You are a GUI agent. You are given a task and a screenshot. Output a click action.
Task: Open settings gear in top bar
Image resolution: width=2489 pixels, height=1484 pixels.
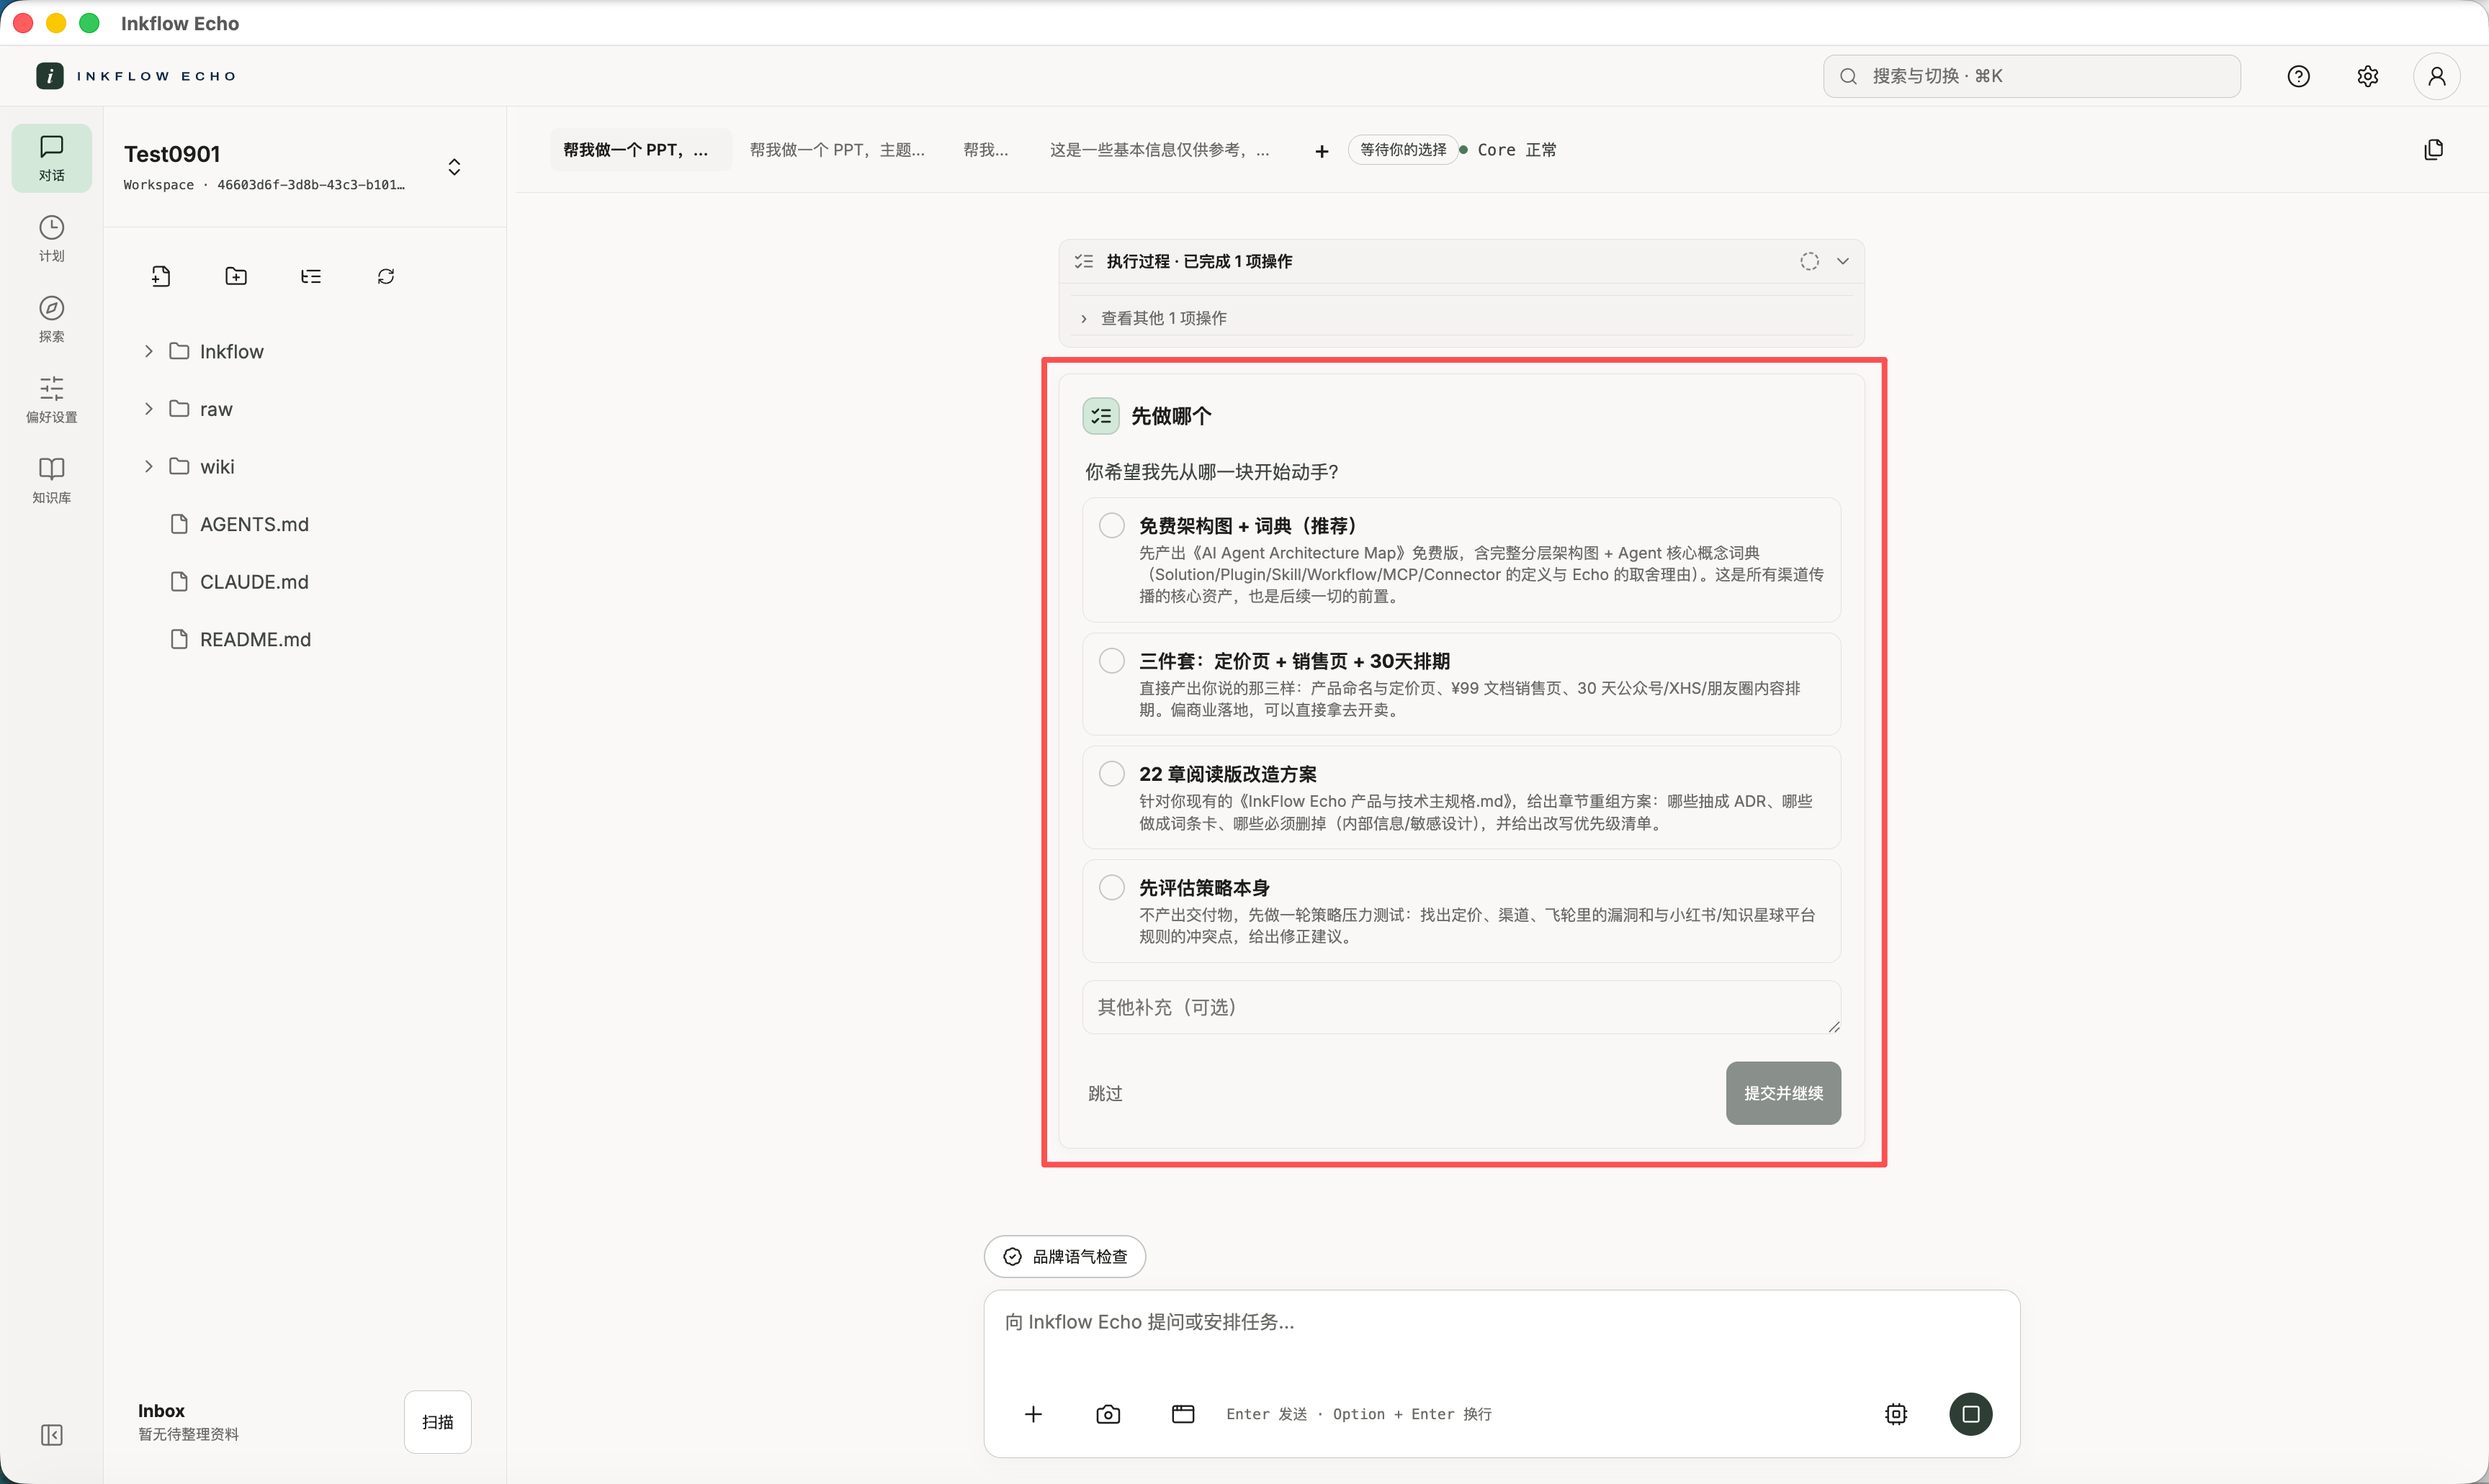click(x=2368, y=76)
